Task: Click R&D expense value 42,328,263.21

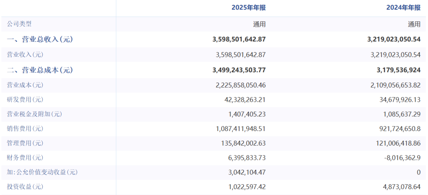Action: click(x=245, y=100)
